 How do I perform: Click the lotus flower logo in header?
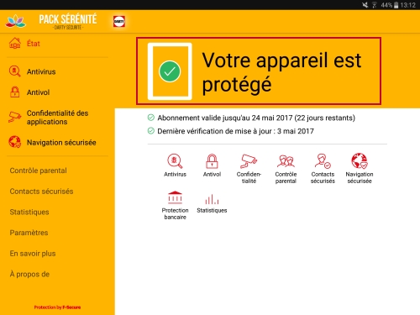16,21
